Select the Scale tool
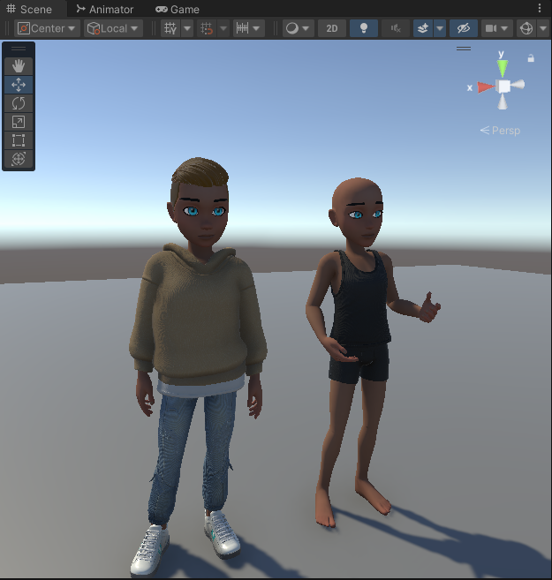Screen dimensions: 552x580 tap(19, 122)
